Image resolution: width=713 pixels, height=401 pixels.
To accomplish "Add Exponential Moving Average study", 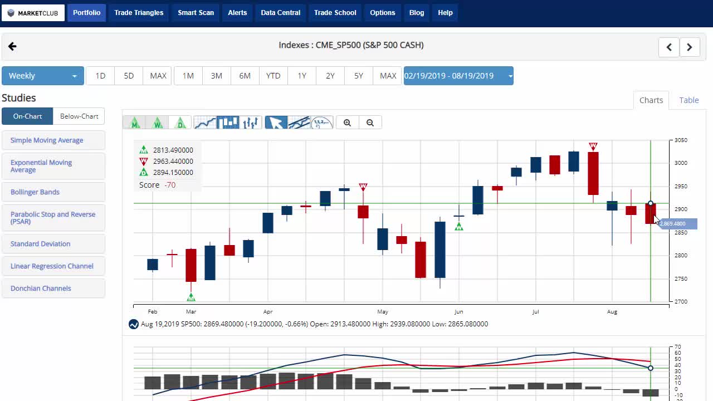I will tap(53, 166).
